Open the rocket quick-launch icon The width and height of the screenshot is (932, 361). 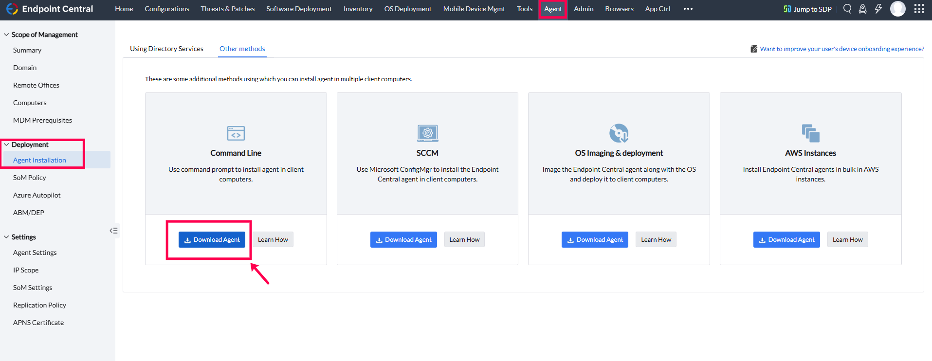pyautogui.click(x=862, y=9)
